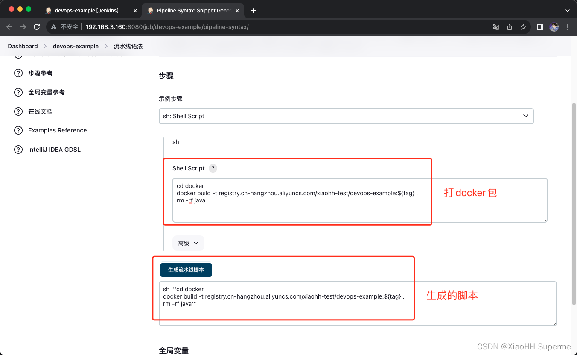Screen dimensions: 577x355
Task: Click the 流水线语法 breadcrumb
Action: [128, 46]
